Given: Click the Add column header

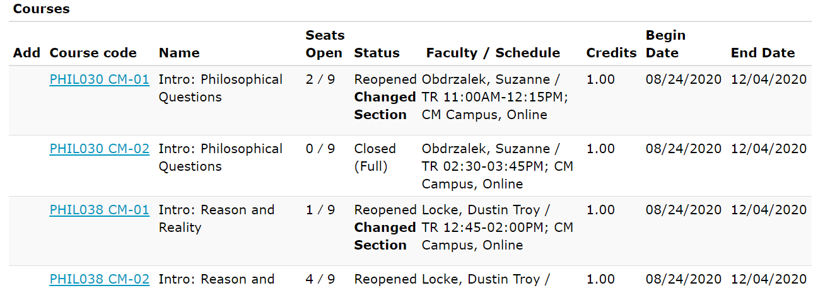Looking at the screenshot, I should [x=26, y=53].
